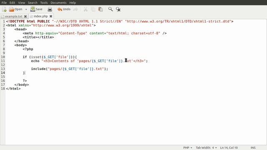Copy selection with the copy icon
267x150 pixels.
[93, 9]
